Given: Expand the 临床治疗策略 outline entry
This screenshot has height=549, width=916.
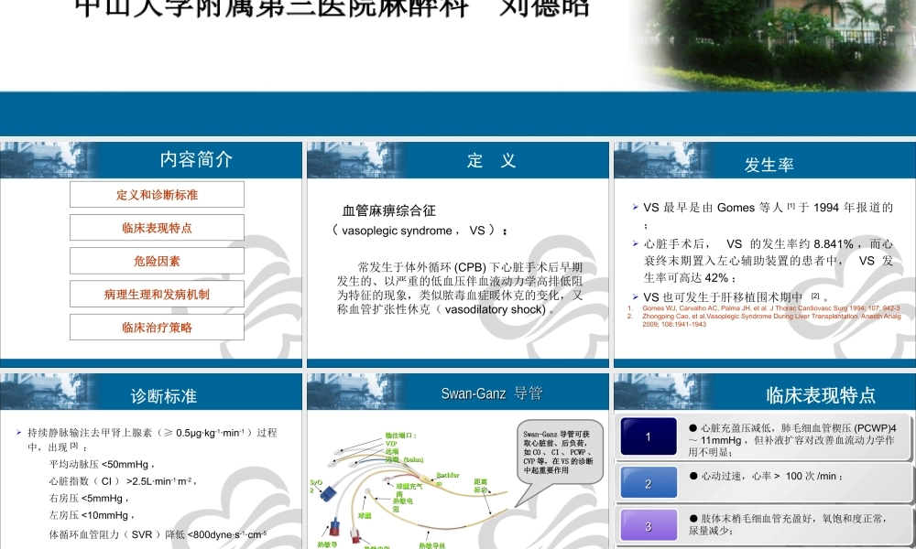Looking at the screenshot, I should pyautogui.click(x=157, y=327).
